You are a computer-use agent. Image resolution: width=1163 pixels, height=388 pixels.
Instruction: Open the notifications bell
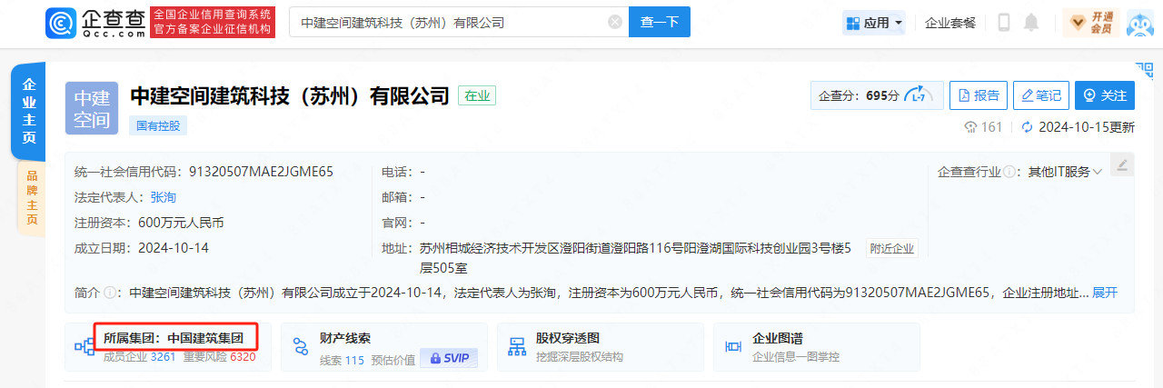[1031, 23]
